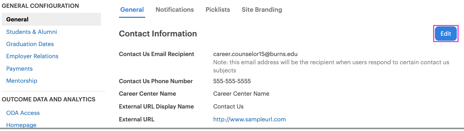Click the Edit button for Contact Information
This screenshot has height=131, width=464.
[x=446, y=34]
